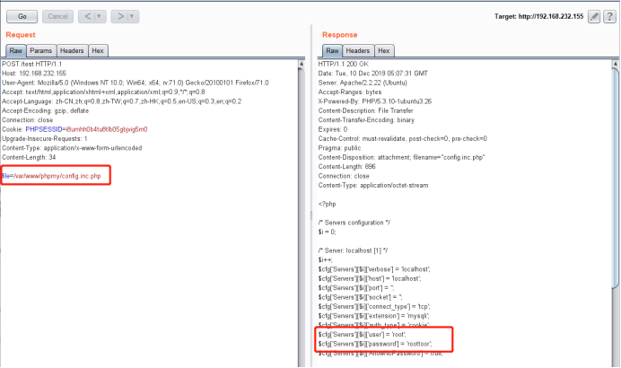
Task: Click the Cache-Control header line
Action: 403,138
